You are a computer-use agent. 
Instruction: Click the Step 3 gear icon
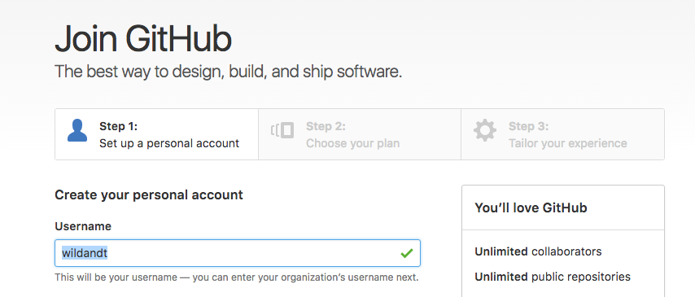485,130
